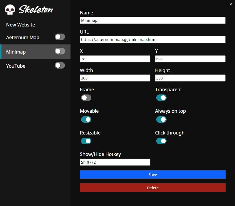
Task: Click the Name input field
Action: [153, 20]
